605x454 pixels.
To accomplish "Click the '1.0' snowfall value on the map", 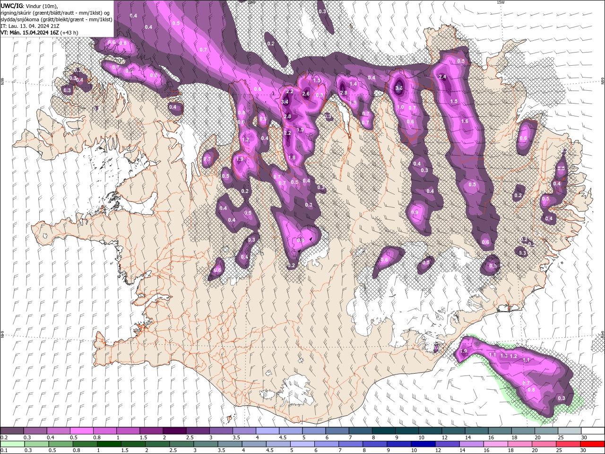I will [400, 107].
